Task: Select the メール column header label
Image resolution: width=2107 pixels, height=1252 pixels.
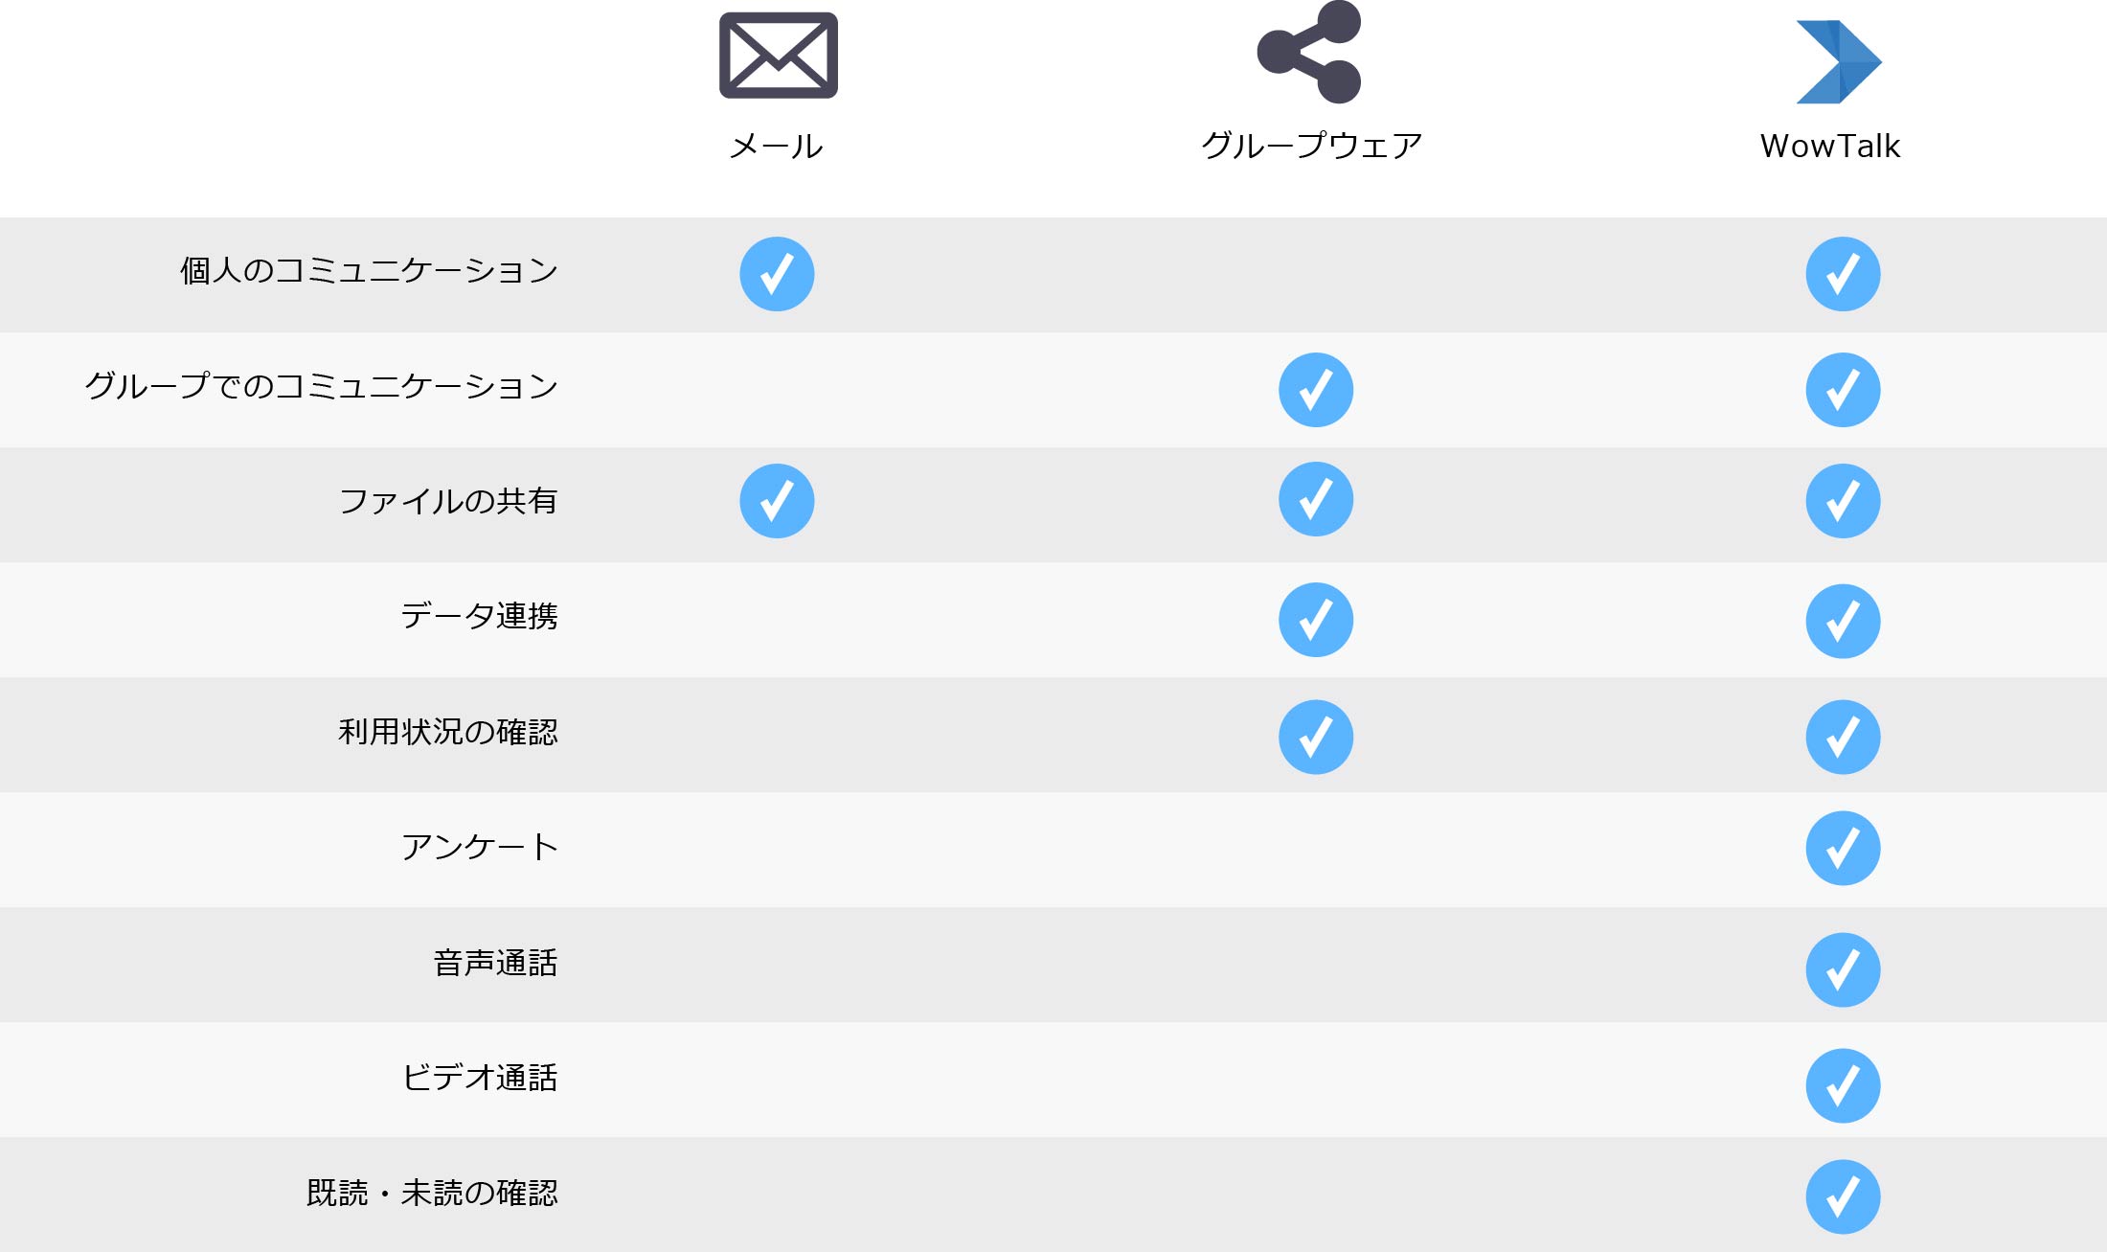Action: point(776,146)
